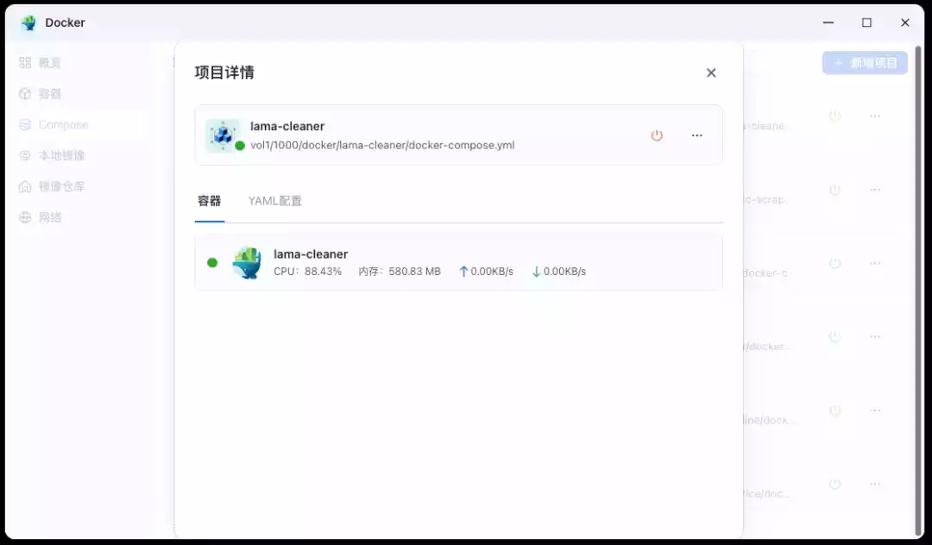Open the 概览 overview page in the sidebar

[x=41, y=62]
